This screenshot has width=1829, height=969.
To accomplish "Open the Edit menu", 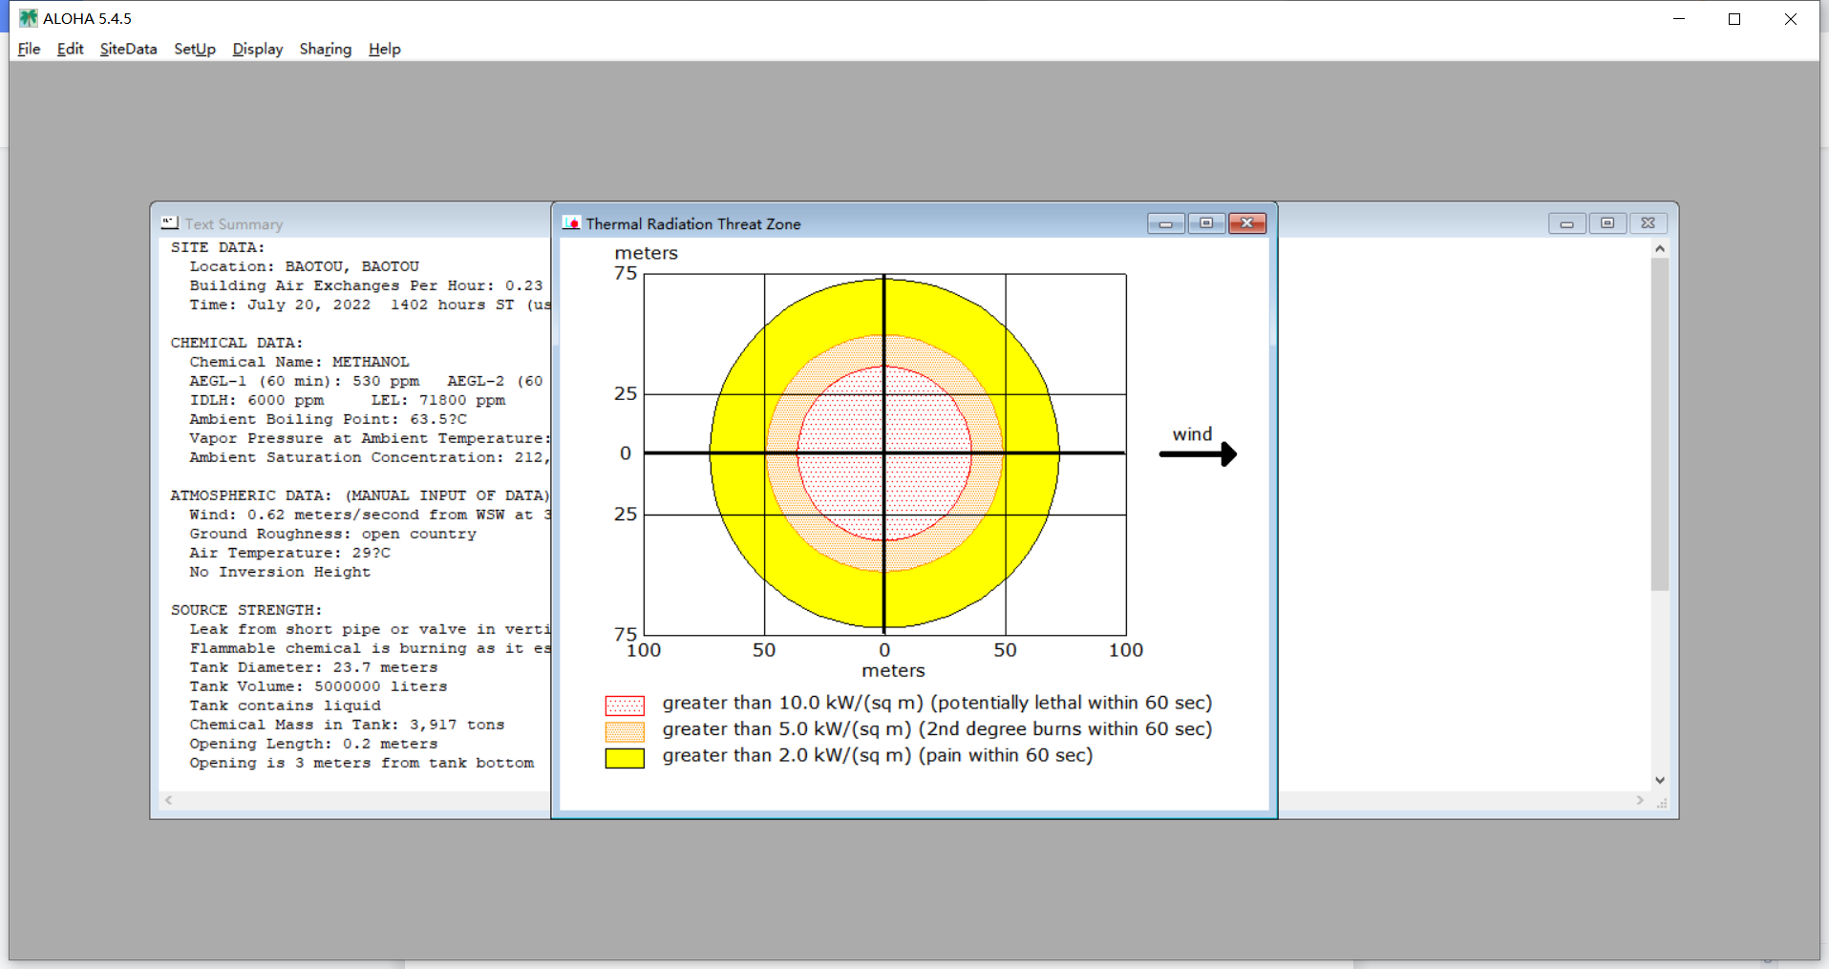I will point(70,49).
